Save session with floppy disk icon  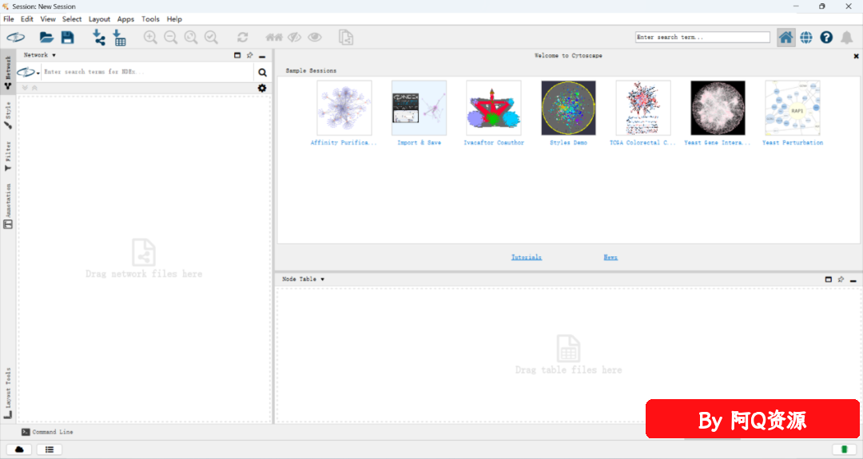pos(67,38)
